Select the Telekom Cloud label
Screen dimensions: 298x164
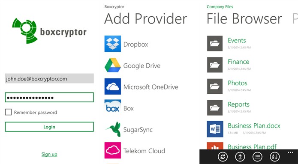tap(144, 151)
